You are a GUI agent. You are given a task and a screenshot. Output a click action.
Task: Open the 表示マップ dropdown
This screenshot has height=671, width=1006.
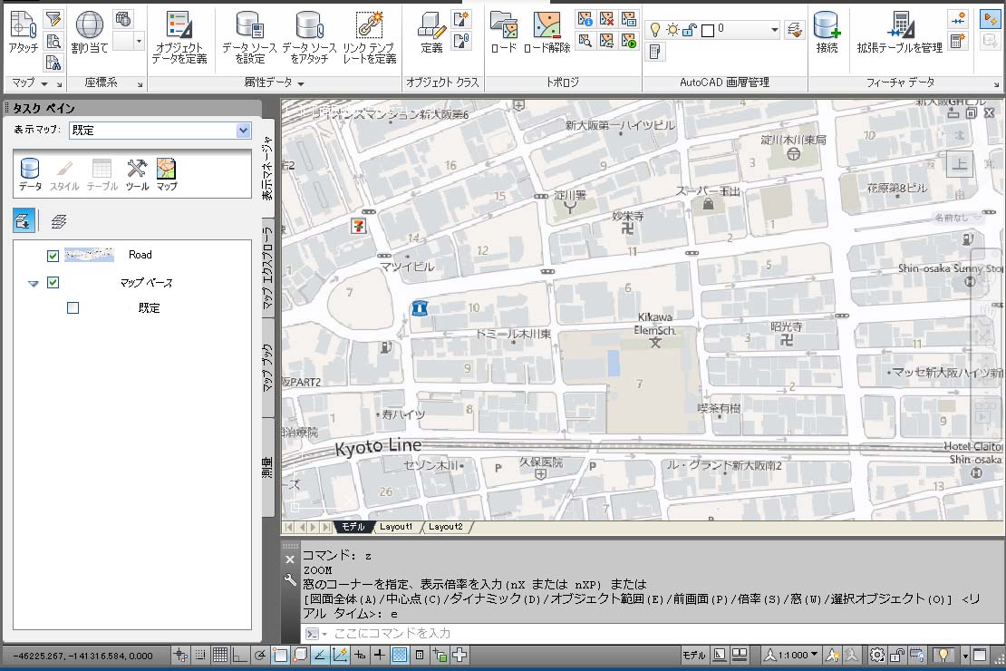(x=243, y=131)
